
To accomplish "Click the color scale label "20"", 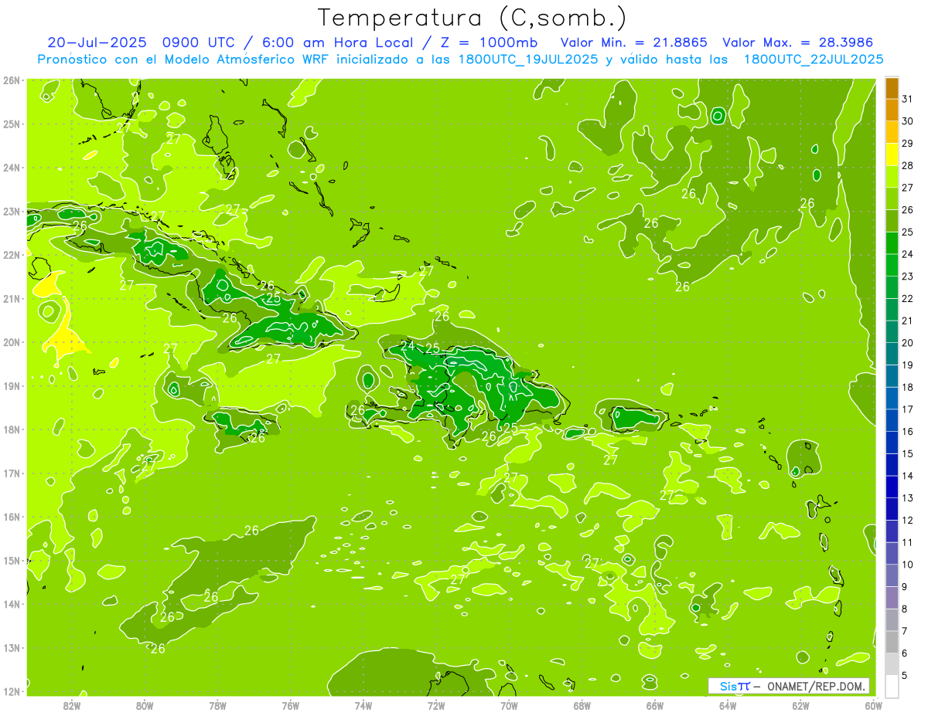I will click(908, 343).
